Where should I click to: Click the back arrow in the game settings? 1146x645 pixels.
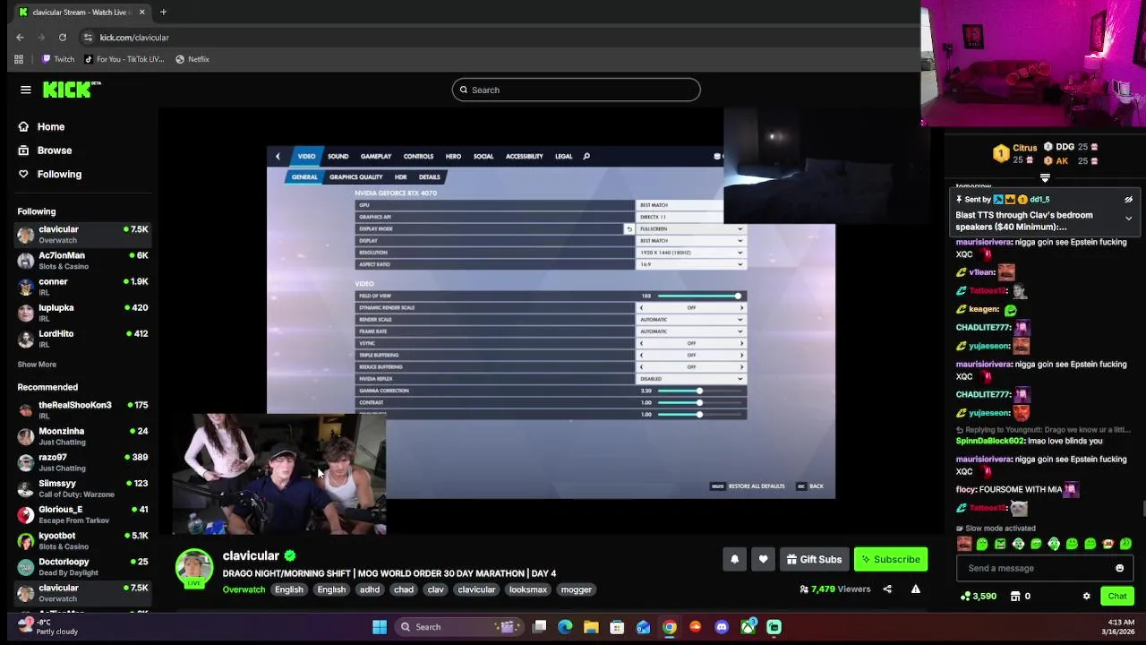click(x=278, y=156)
